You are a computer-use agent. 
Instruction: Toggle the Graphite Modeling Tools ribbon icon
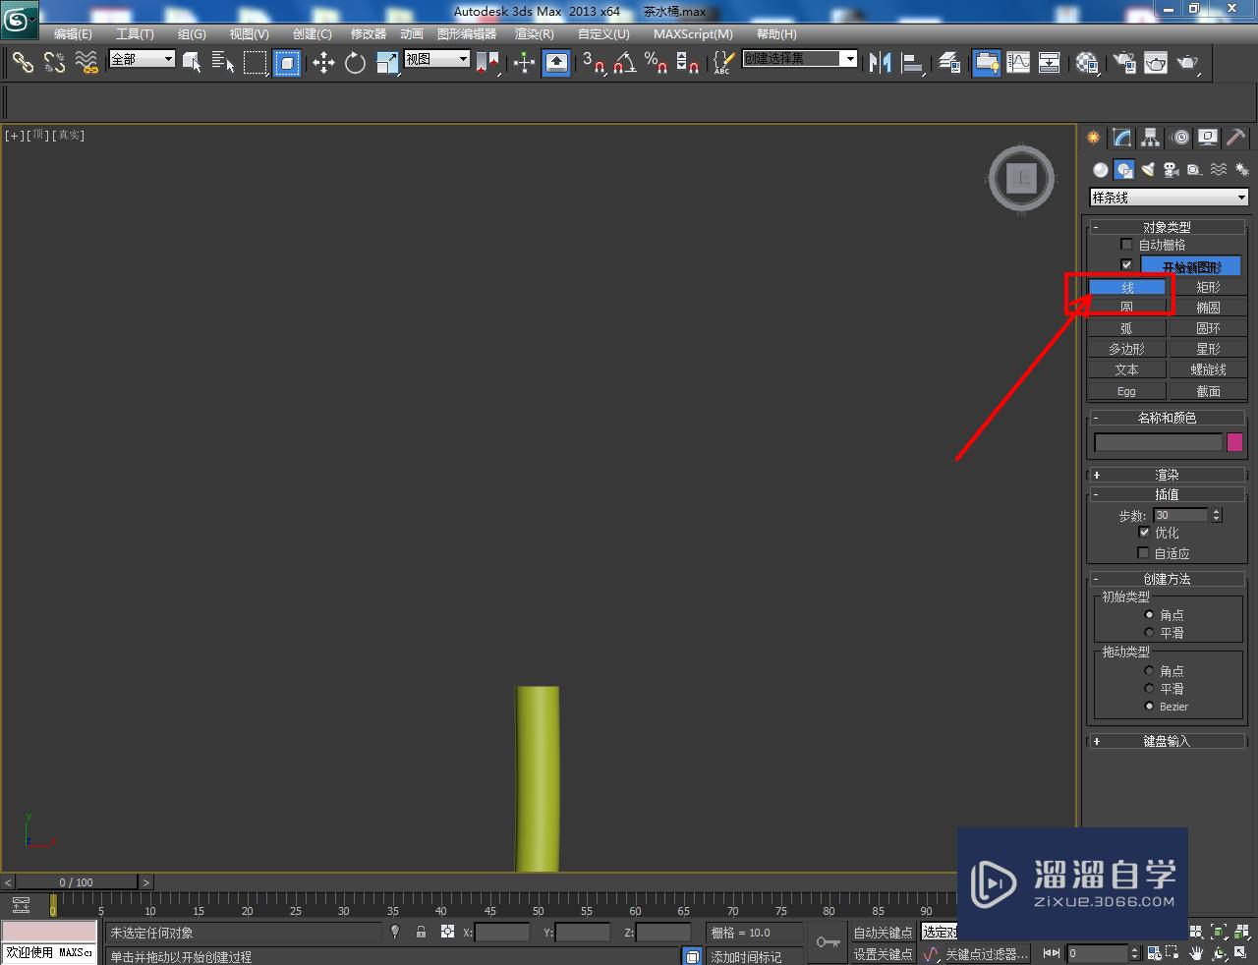click(x=986, y=63)
